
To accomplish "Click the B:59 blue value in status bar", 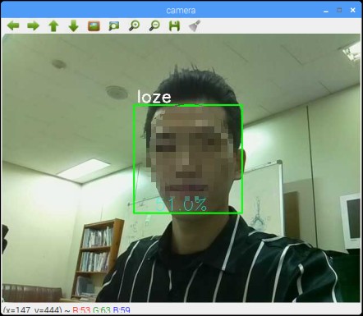I will pos(122,310).
